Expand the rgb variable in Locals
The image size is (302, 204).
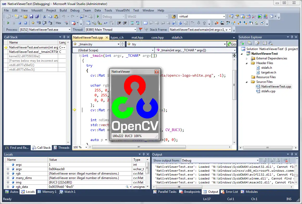(8, 173)
